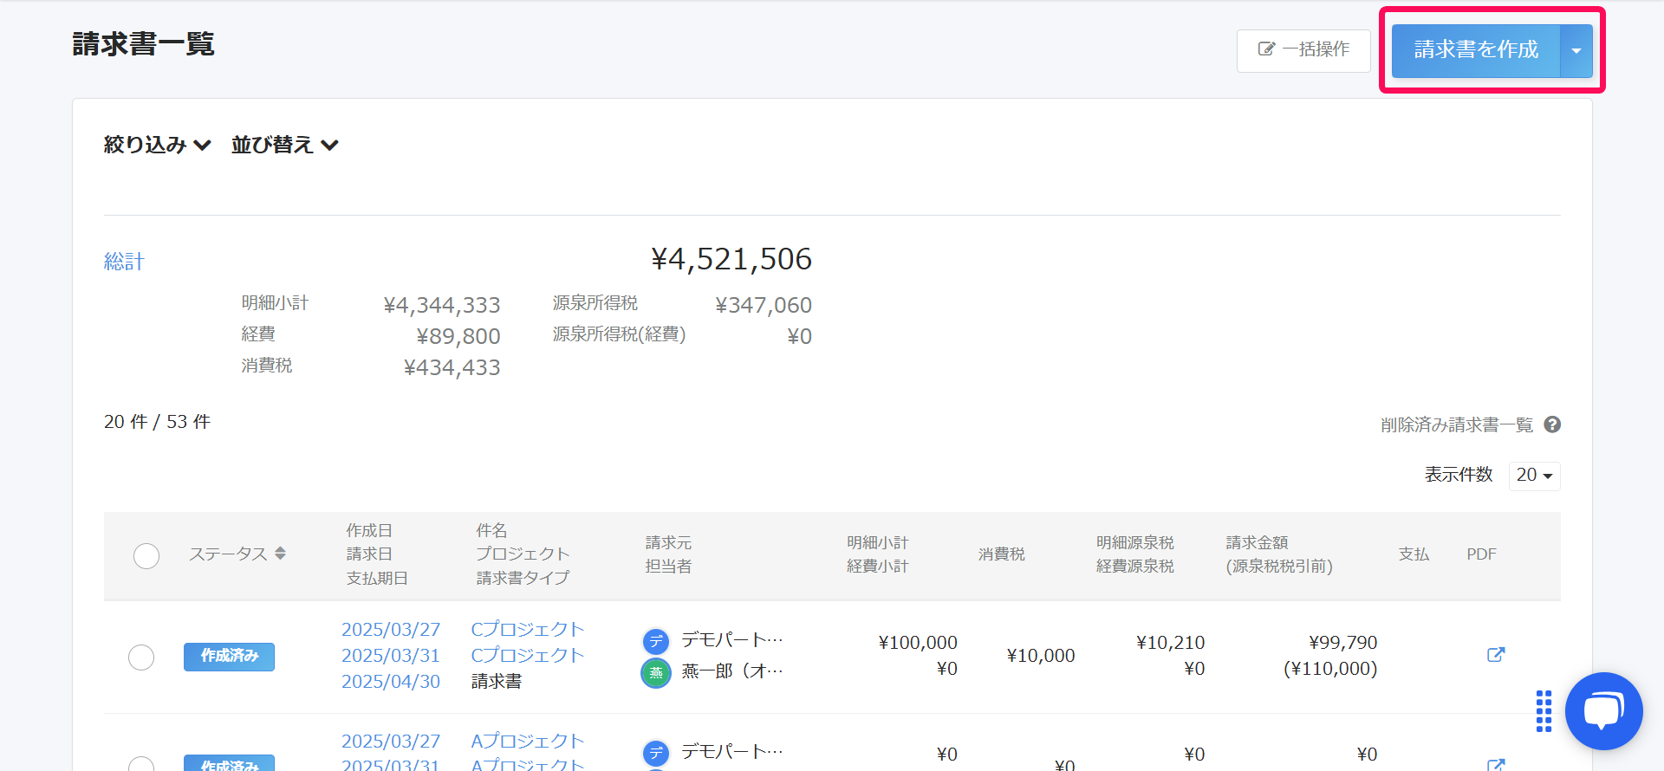This screenshot has width=1664, height=771.
Task: Open 2025/04/30 payment due date link
Action: tap(391, 682)
